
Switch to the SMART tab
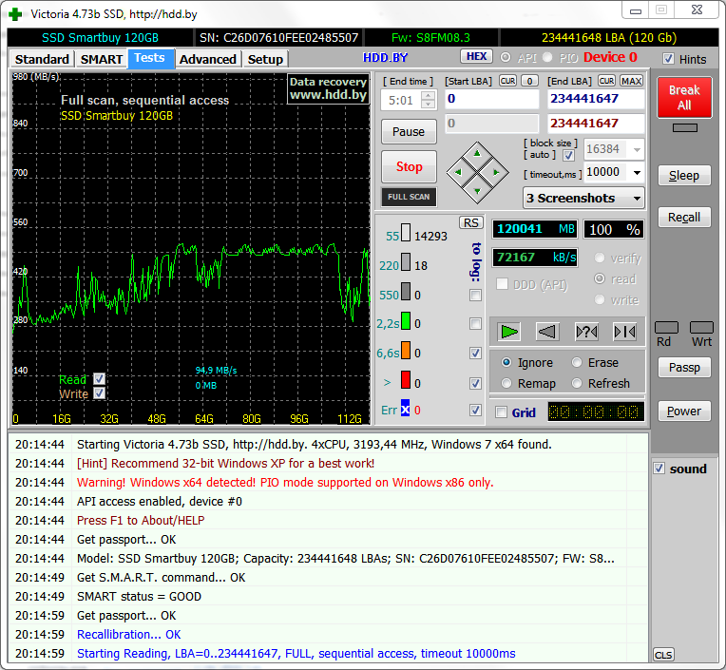101,59
